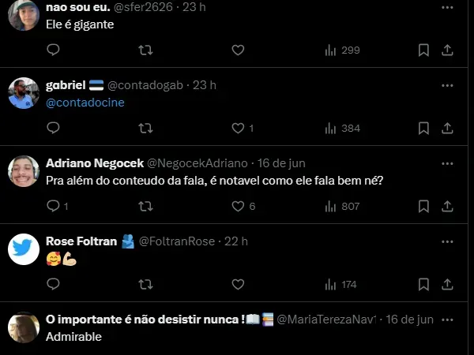The width and height of the screenshot is (474, 355).
Task: Bookmark gabriel's tweet
Action: (423, 128)
